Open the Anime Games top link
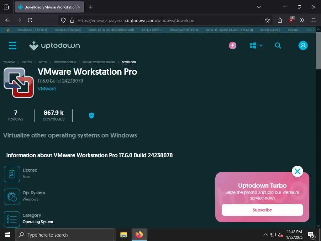 271,30
